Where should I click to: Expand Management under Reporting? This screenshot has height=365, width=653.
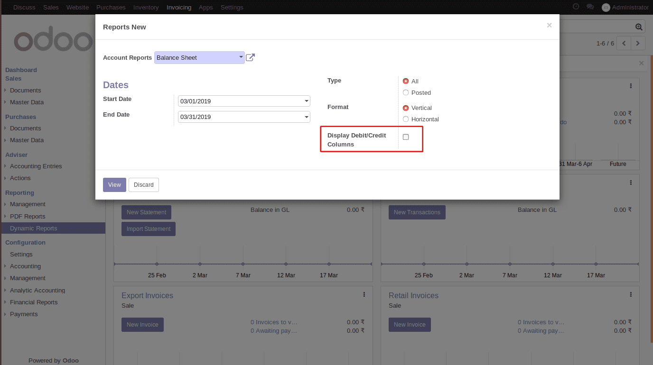(28, 204)
